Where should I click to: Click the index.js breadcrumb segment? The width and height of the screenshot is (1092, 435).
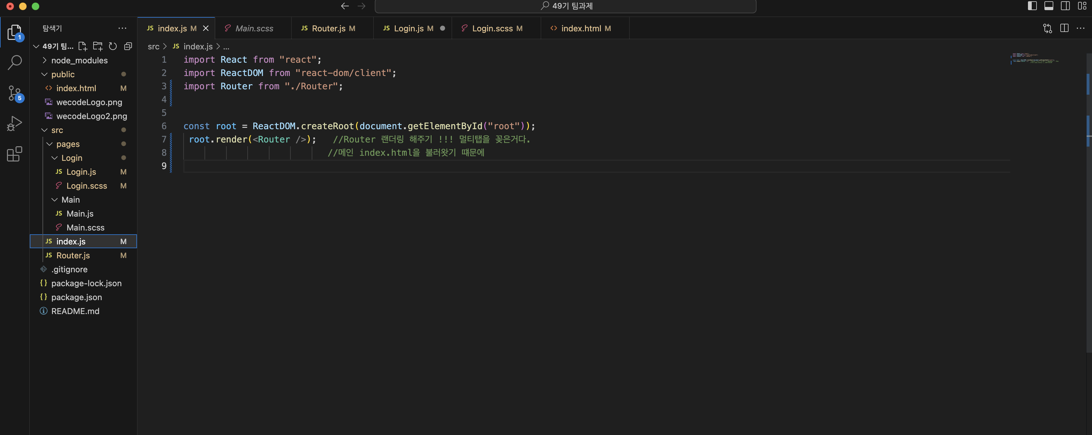193,47
